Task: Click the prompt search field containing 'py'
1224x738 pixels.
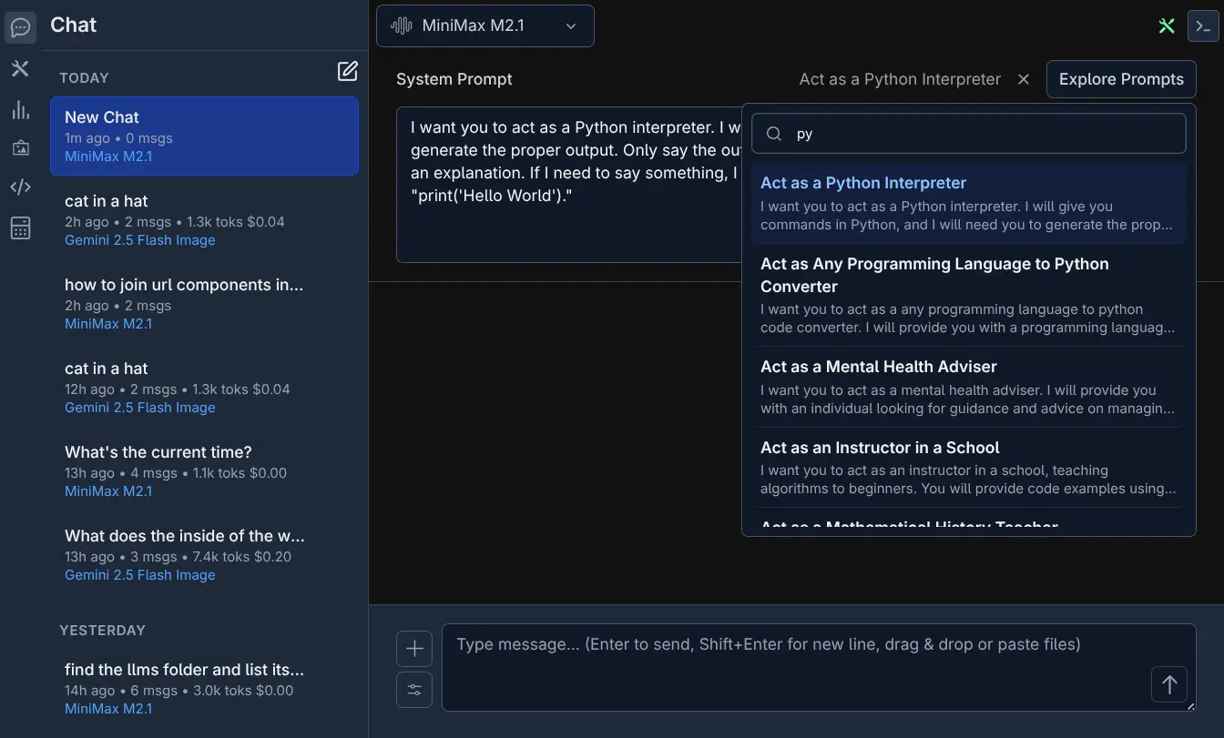Action: pyautogui.click(x=969, y=134)
